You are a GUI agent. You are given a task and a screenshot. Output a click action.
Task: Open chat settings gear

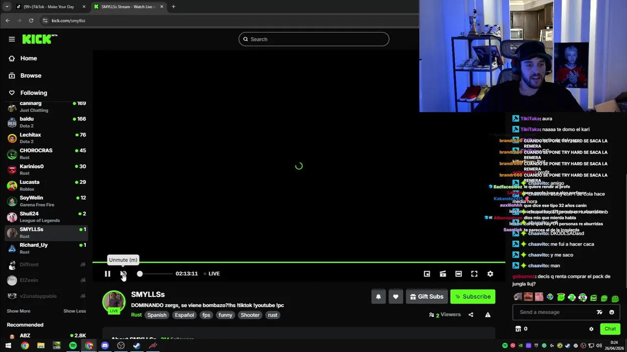[x=591, y=329]
